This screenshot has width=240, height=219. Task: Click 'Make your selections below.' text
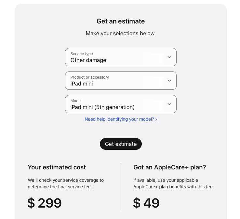click(x=121, y=33)
